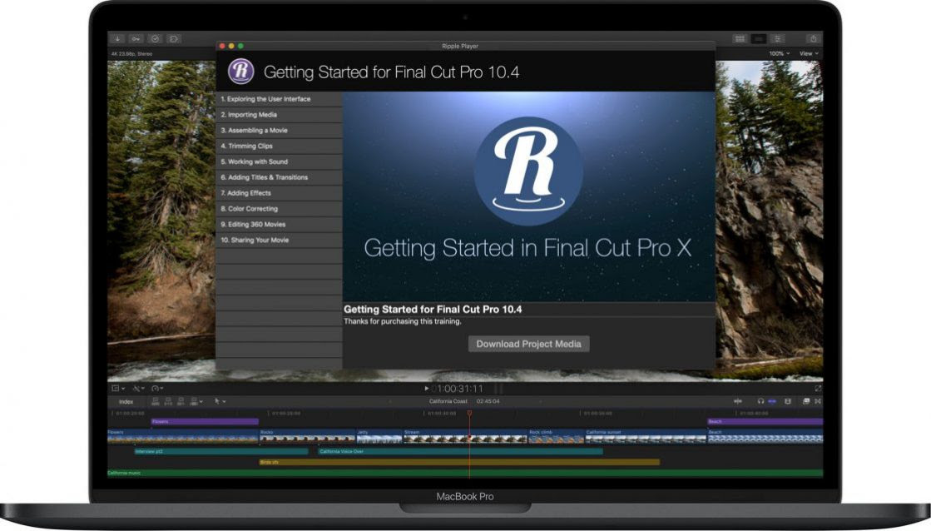Viewport: 931px width, 531px height.
Task: Click the Extensions icon in toolbar
Action: (x=173, y=38)
